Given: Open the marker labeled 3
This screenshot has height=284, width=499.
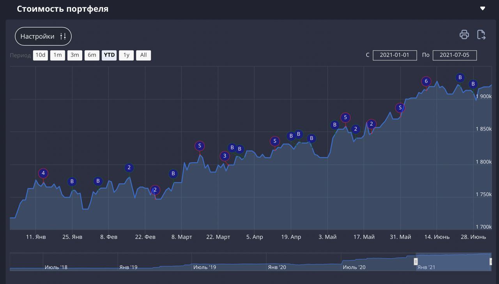Looking at the screenshot, I should [225, 156].
